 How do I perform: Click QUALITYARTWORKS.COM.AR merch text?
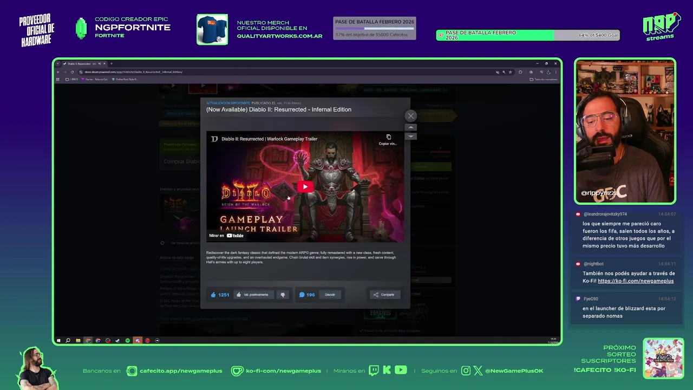click(x=279, y=36)
